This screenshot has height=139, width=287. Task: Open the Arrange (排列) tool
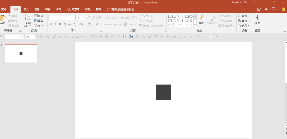point(201,18)
